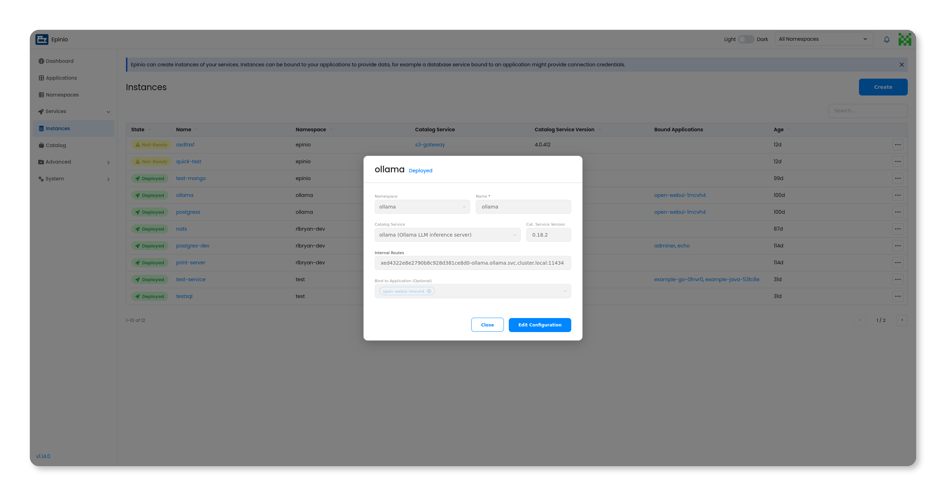
Task: Open adminer bound application link
Action: click(x=664, y=246)
